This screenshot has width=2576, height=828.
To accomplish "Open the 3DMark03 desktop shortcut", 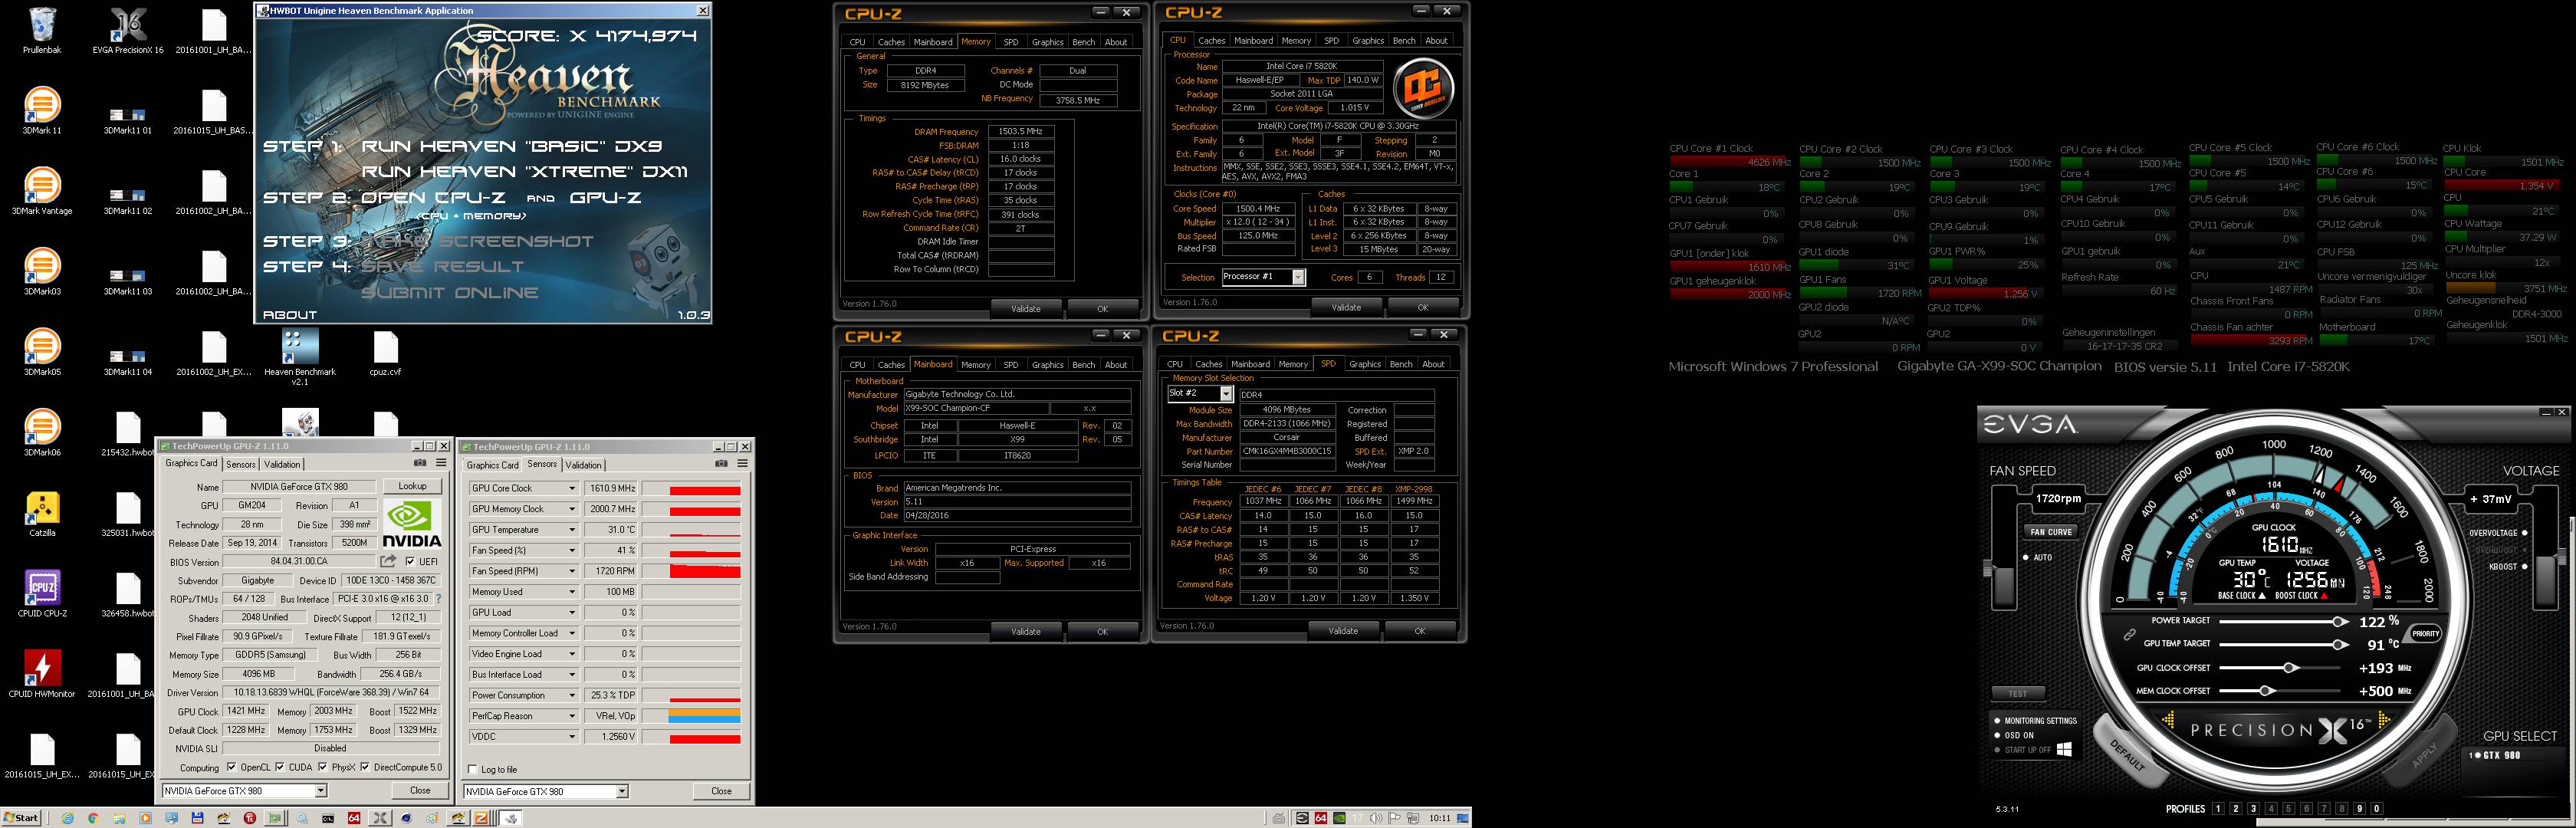I will pyautogui.click(x=42, y=266).
